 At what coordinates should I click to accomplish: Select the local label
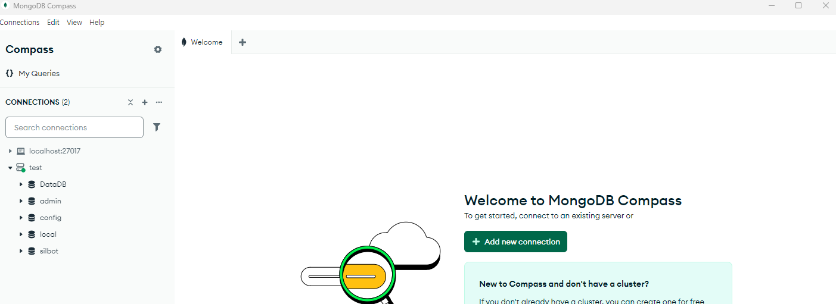click(48, 234)
